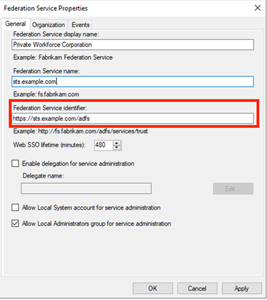
Task: Click the Federation Service display name field
Action: pyautogui.click(x=132, y=45)
